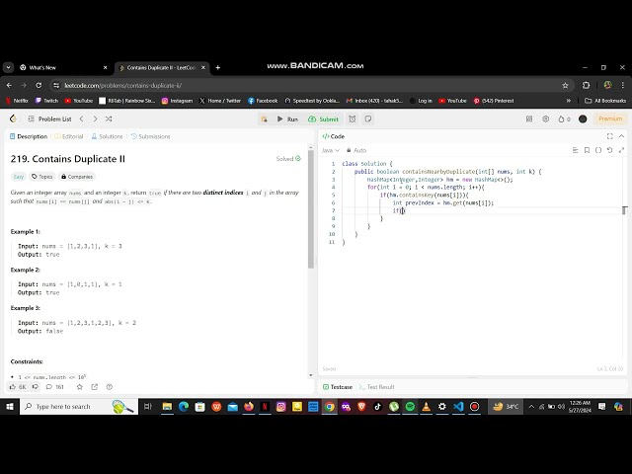This screenshot has width=632, height=474.
Task: Open the layout manager icon
Action: click(529, 118)
